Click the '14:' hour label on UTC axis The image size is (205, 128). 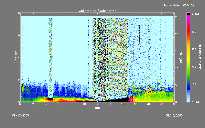point(110,104)
